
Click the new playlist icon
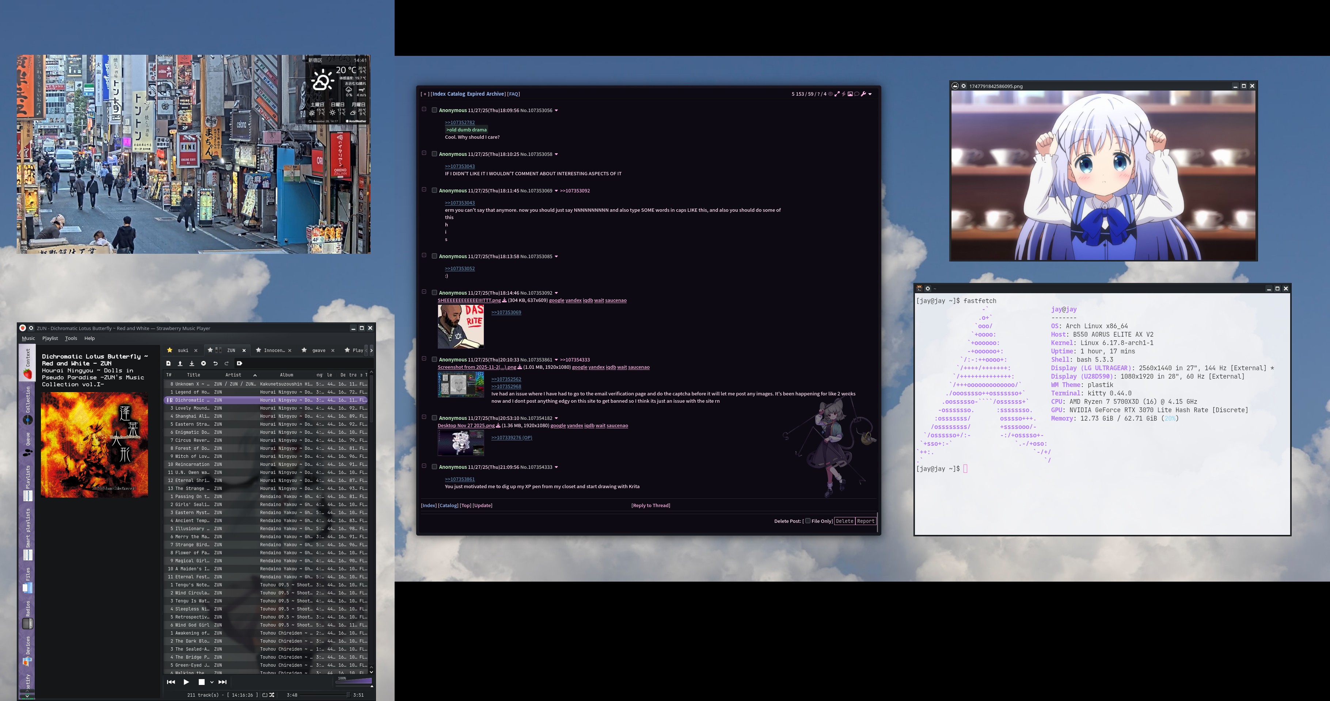coord(168,364)
